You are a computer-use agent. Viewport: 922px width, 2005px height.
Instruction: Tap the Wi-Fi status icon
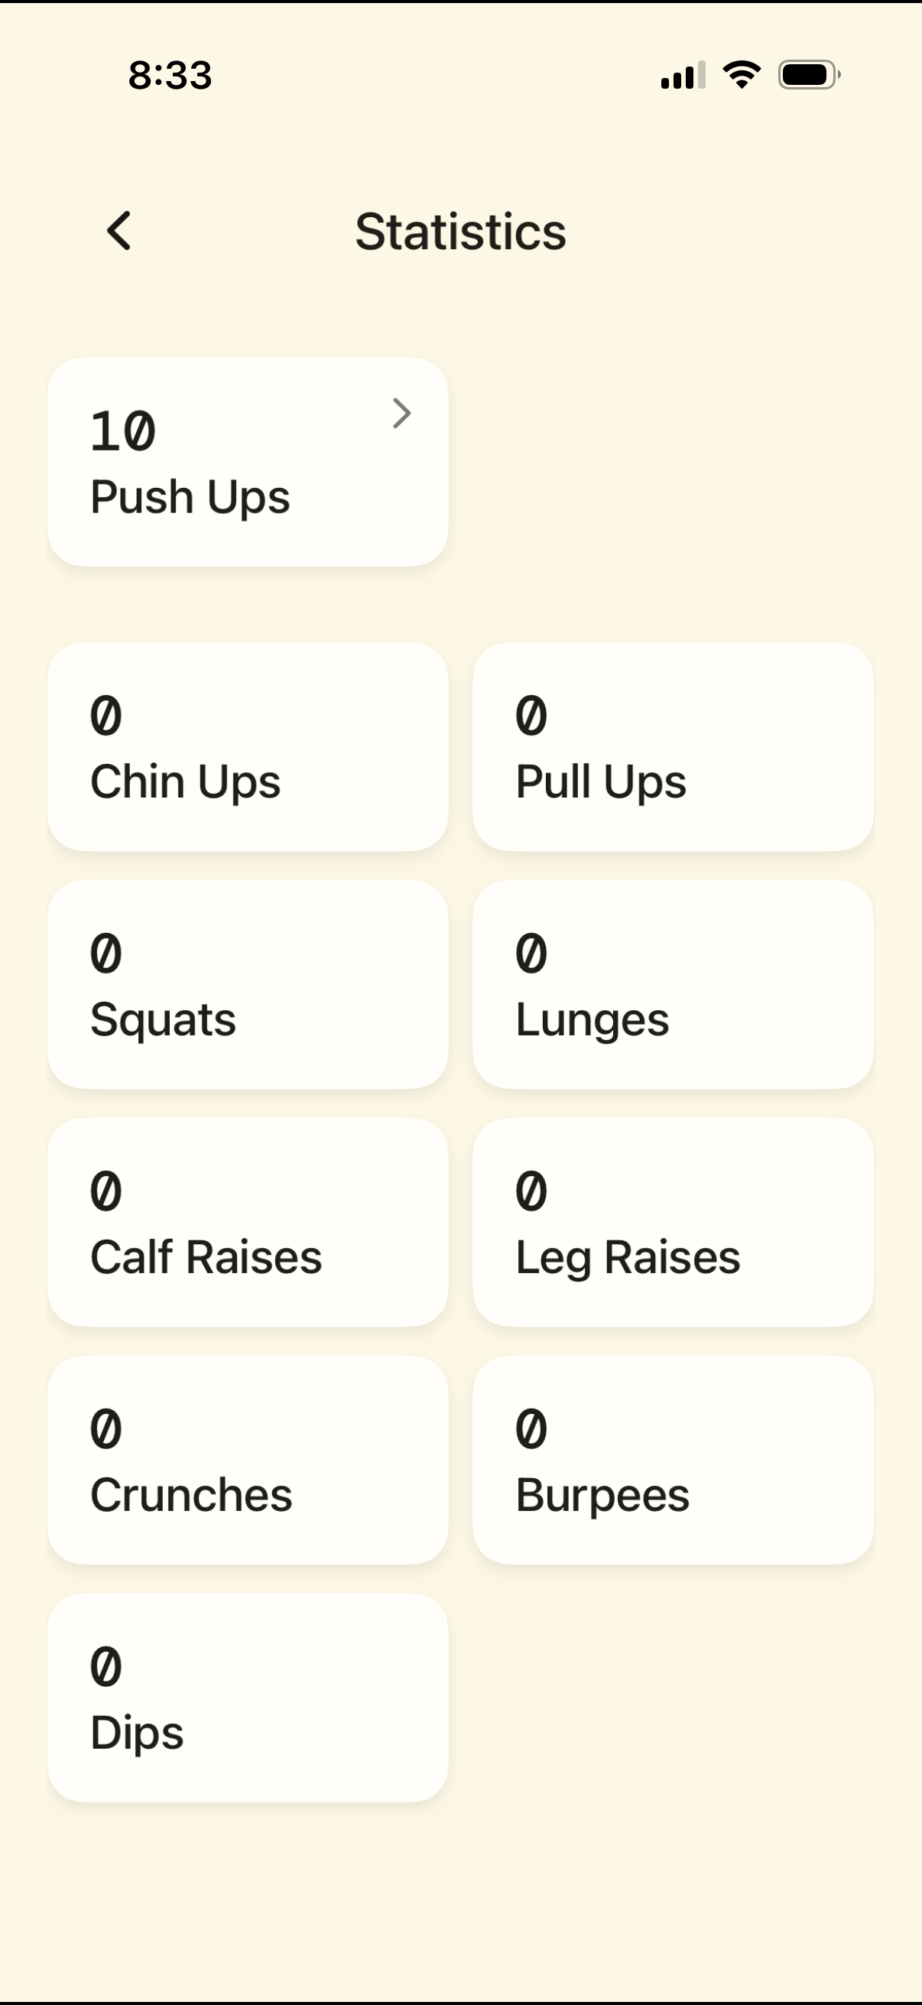click(x=742, y=75)
